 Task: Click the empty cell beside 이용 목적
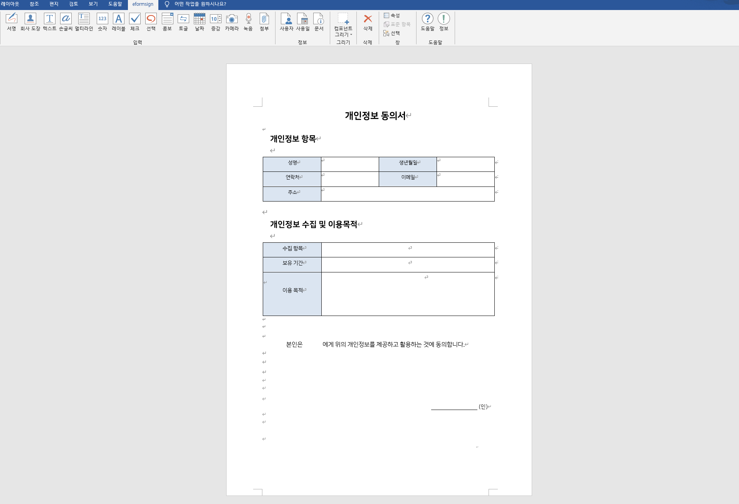click(408, 294)
